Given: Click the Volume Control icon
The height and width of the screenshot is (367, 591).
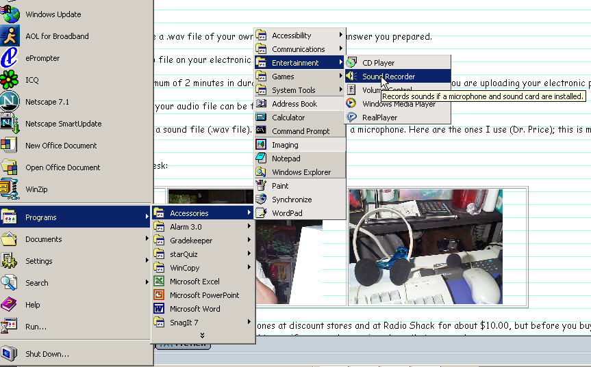Looking at the screenshot, I should [x=351, y=90].
